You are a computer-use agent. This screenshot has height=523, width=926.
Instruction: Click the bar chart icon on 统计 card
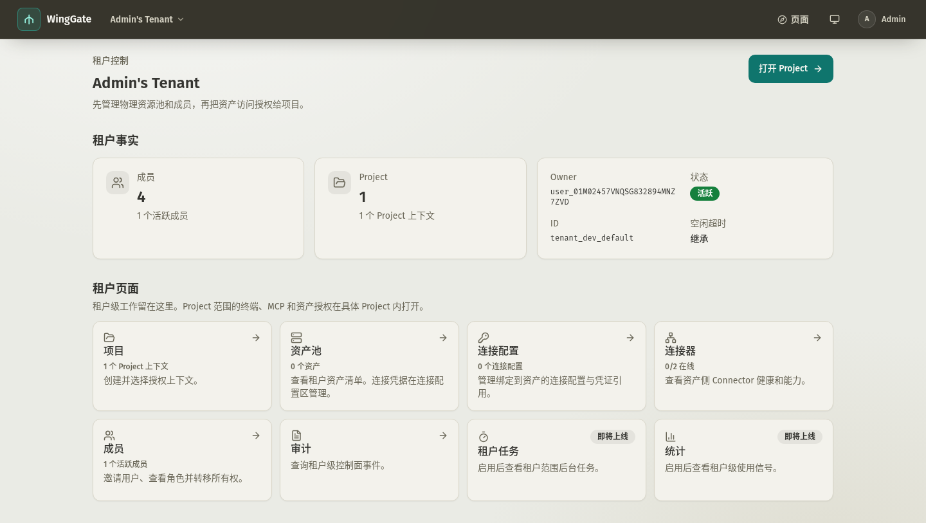pyautogui.click(x=671, y=437)
